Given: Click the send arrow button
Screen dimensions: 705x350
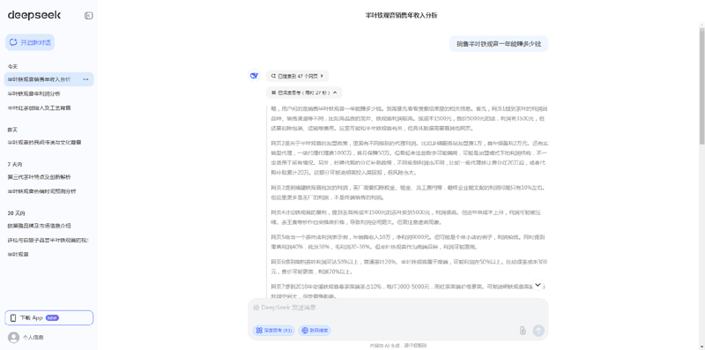Looking at the screenshot, I should click(538, 331).
